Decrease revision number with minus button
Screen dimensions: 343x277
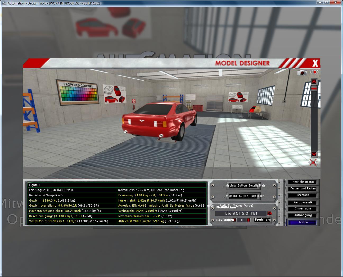[234, 220]
